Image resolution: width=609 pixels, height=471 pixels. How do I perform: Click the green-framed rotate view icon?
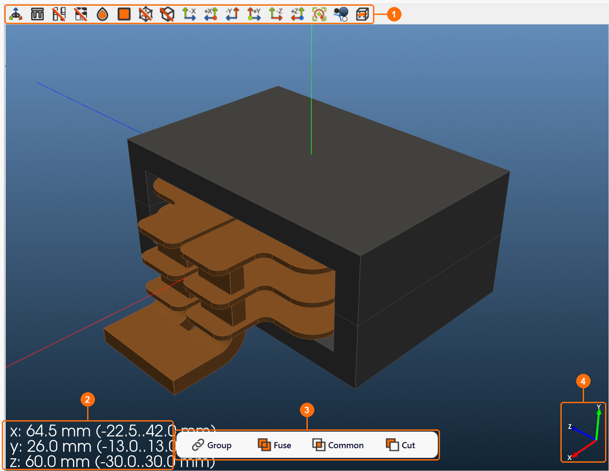(319, 14)
